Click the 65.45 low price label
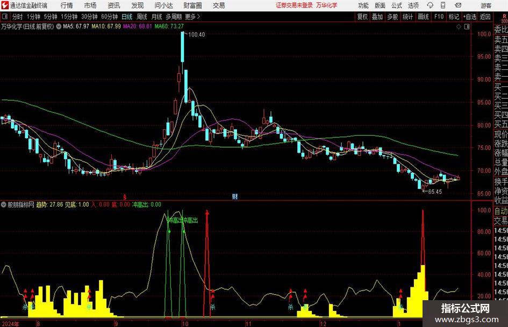 click(435, 192)
